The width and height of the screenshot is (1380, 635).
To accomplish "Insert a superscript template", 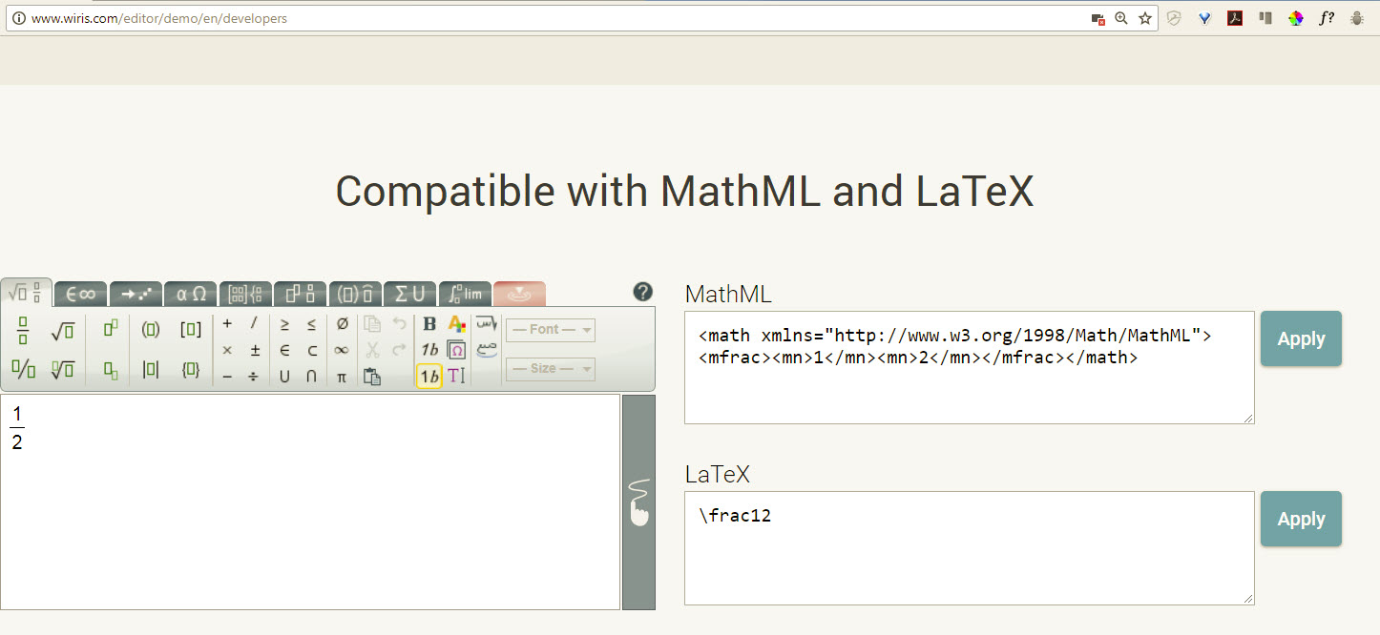I will [111, 329].
